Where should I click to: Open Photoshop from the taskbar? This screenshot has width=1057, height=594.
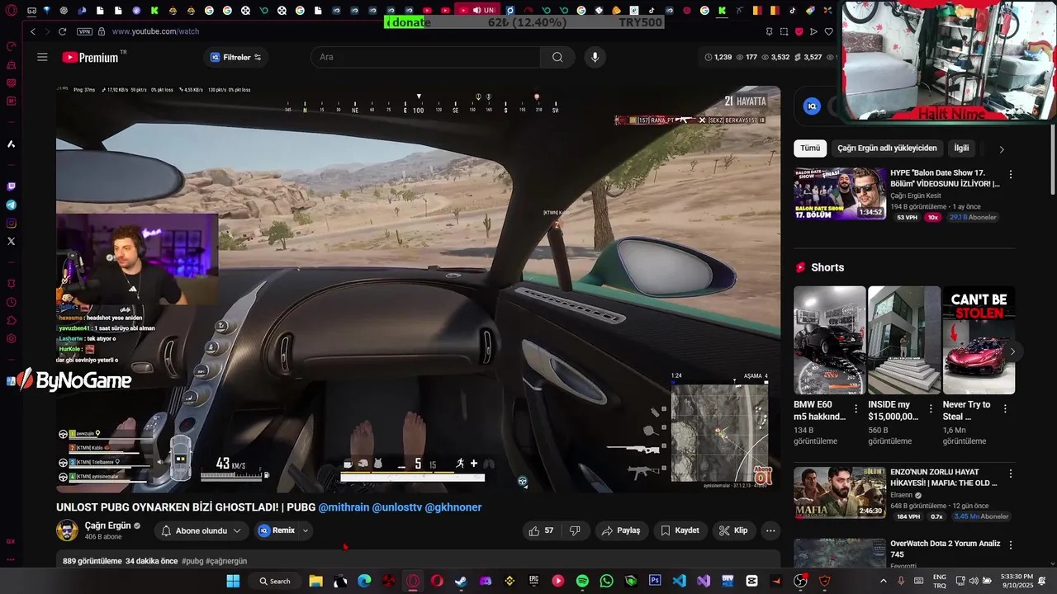655,581
